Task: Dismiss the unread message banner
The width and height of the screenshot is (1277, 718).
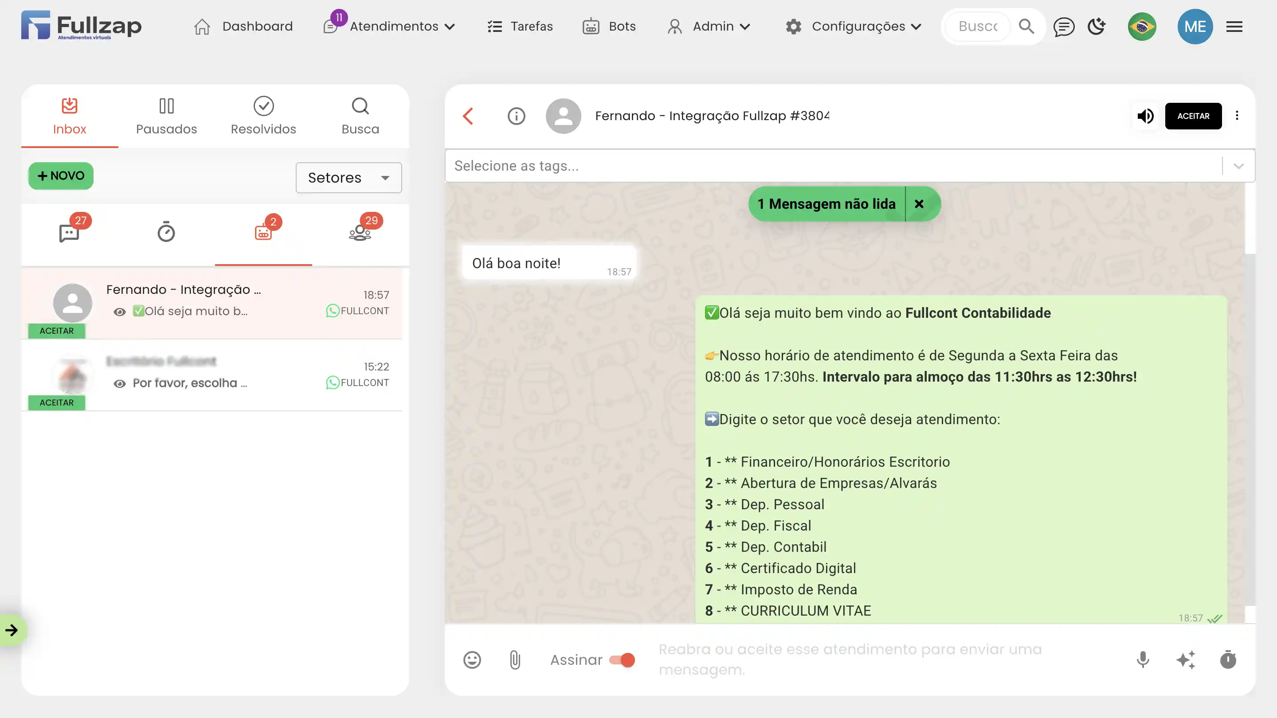Action: click(919, 204)
